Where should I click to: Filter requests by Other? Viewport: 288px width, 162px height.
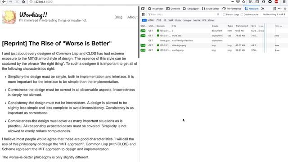pos(211,20)
